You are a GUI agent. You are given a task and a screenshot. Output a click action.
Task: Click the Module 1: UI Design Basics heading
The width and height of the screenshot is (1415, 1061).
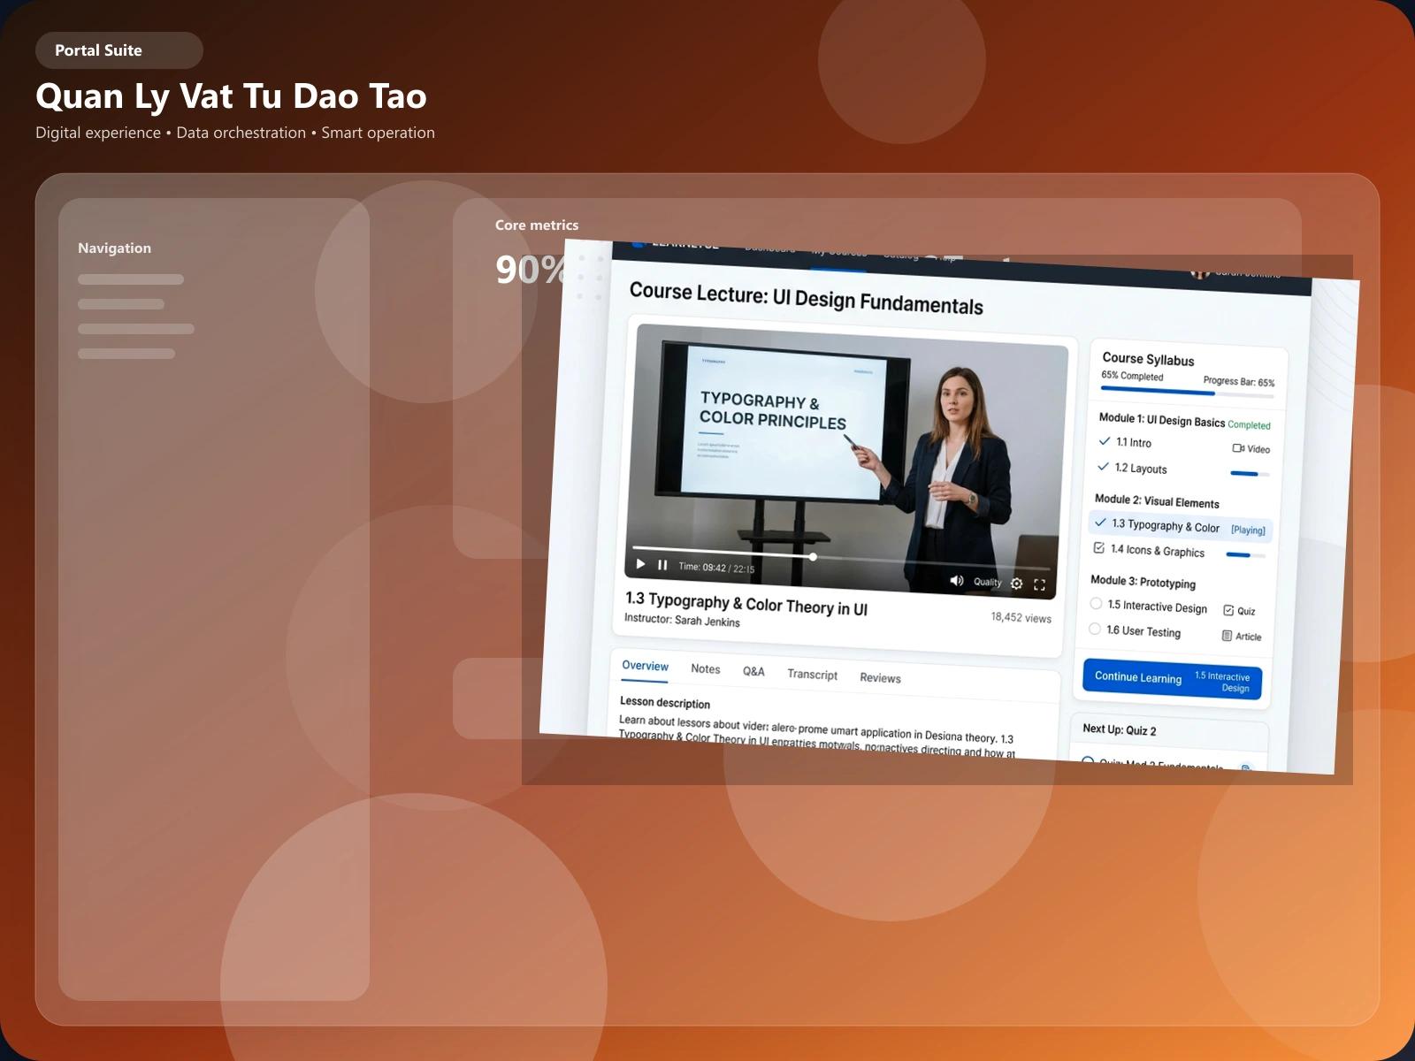tap(1161, 420)
